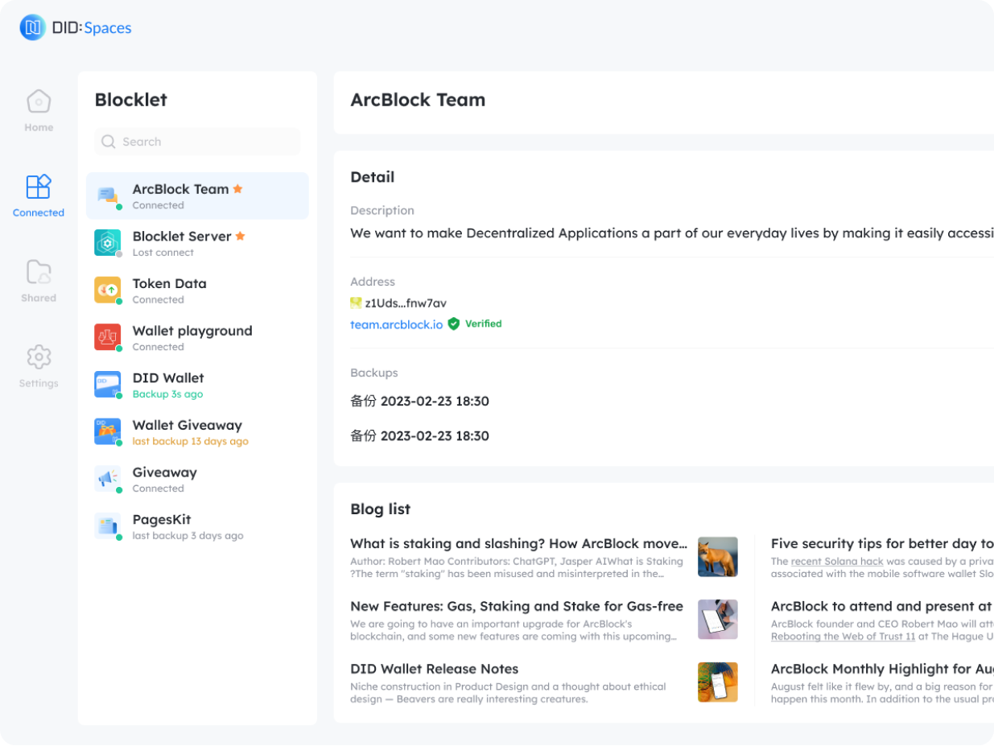This screenshot has height=746, width=994.
Task: Click the Wallet playground app icon
Action: [107, 337]
